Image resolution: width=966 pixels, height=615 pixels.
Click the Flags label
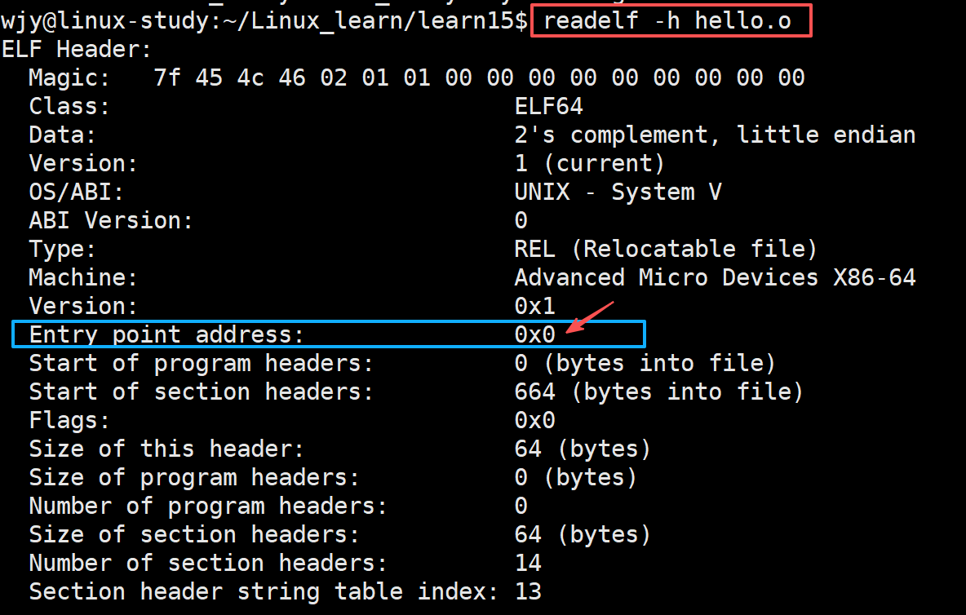click(x=69, y=420)
